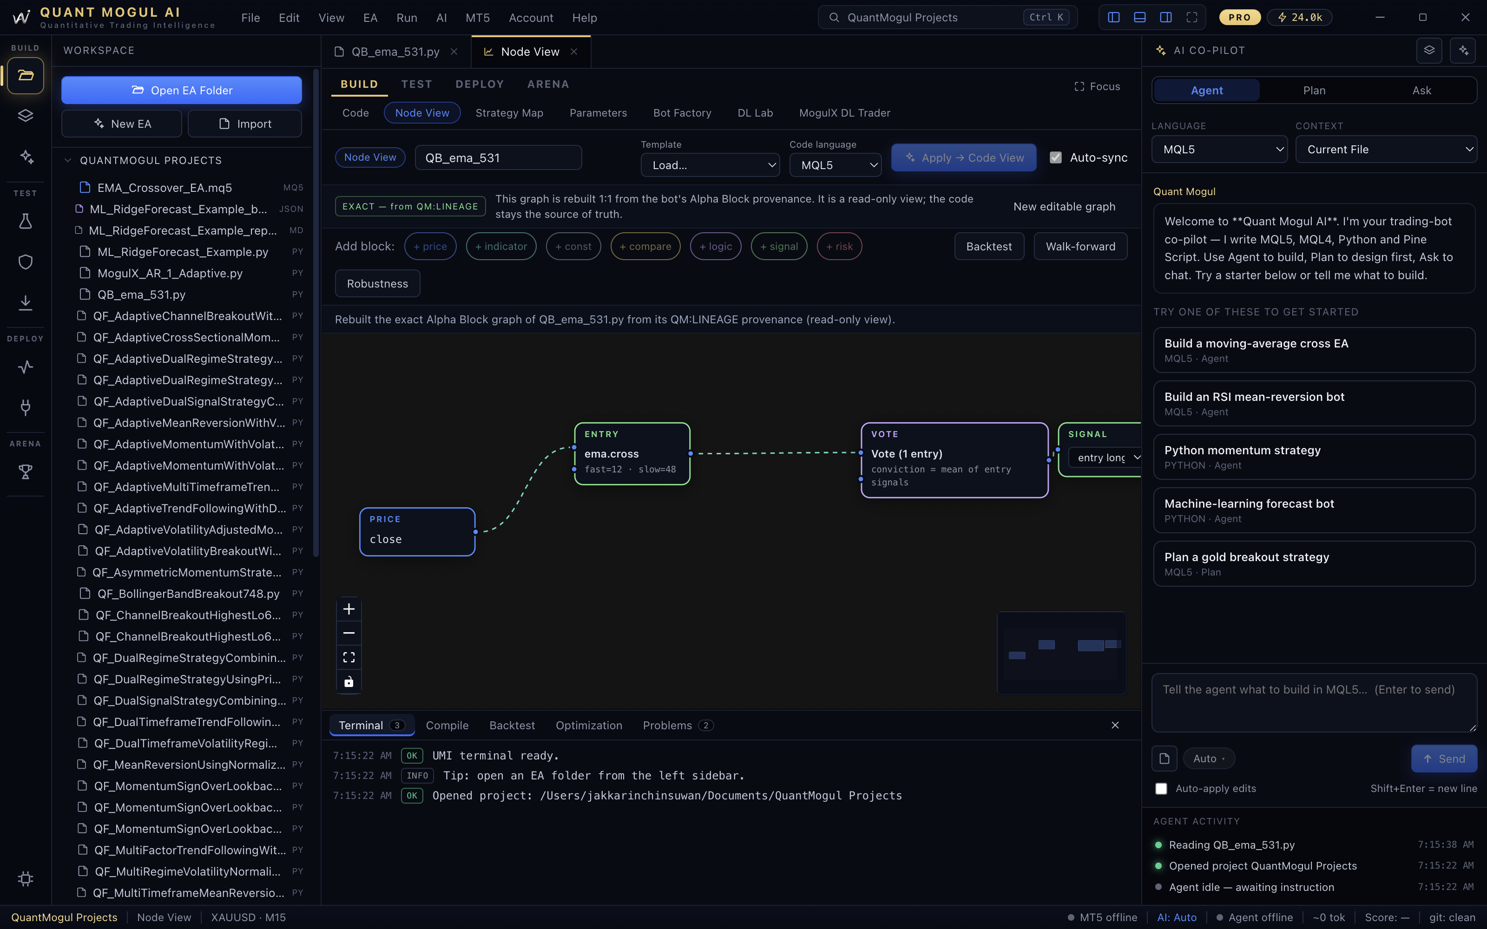The width and height of the screenshot is (1487, 929).
Task: Open the Compile tab in bottom panel
Action: 447,726
